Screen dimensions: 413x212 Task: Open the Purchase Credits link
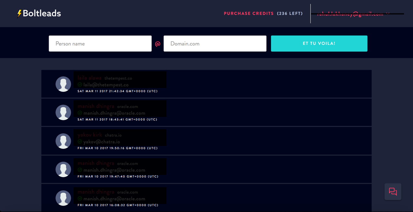click(x=249, y=14)
